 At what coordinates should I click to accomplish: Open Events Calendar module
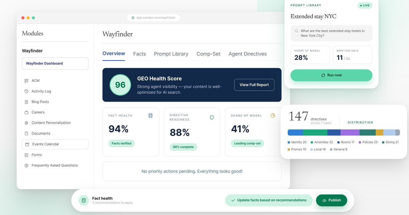[55, 144]
